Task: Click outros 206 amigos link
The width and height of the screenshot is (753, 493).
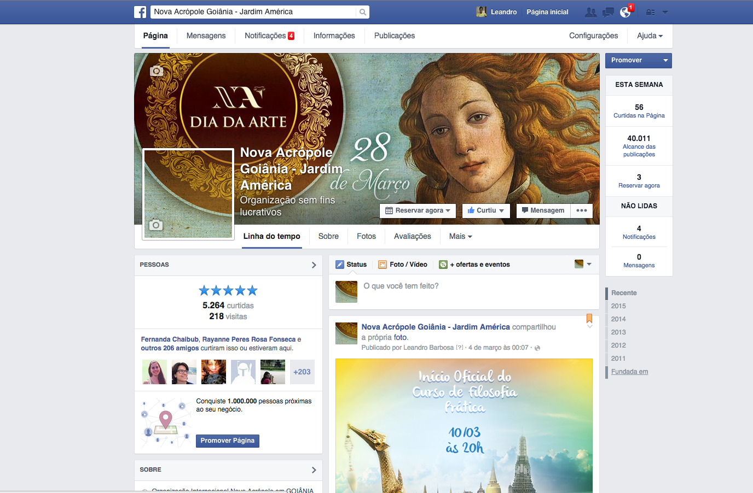Action: coord(170,348)
